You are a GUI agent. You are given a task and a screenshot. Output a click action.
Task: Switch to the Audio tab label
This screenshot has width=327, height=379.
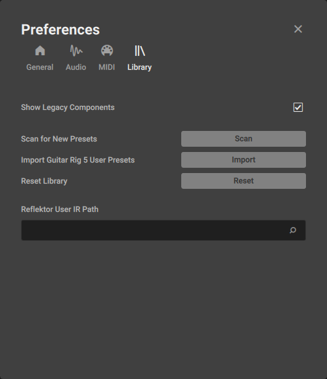(x=76, y=67)
